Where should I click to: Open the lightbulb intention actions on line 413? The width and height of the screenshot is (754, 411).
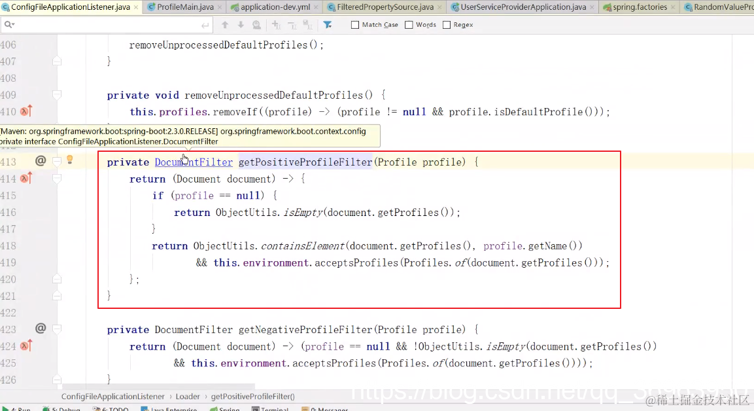70,160
